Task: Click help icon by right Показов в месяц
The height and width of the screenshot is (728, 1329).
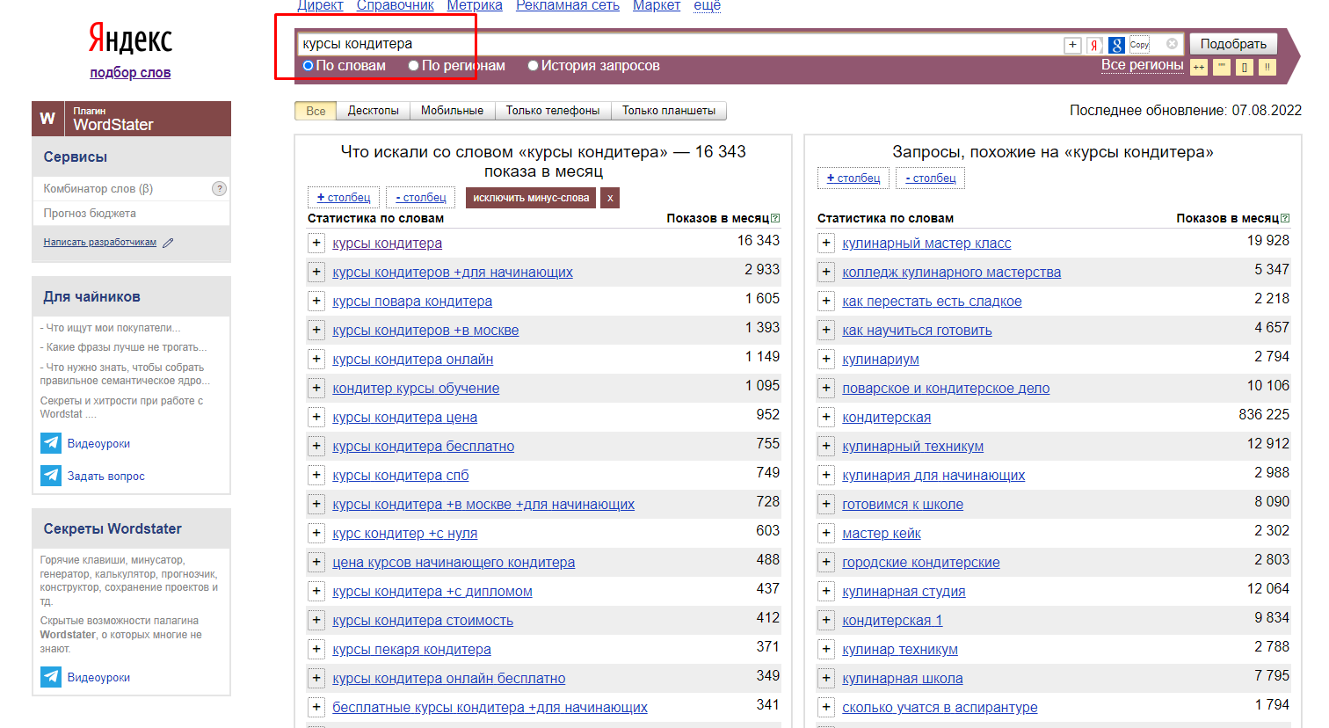Action: point(1285,218)
